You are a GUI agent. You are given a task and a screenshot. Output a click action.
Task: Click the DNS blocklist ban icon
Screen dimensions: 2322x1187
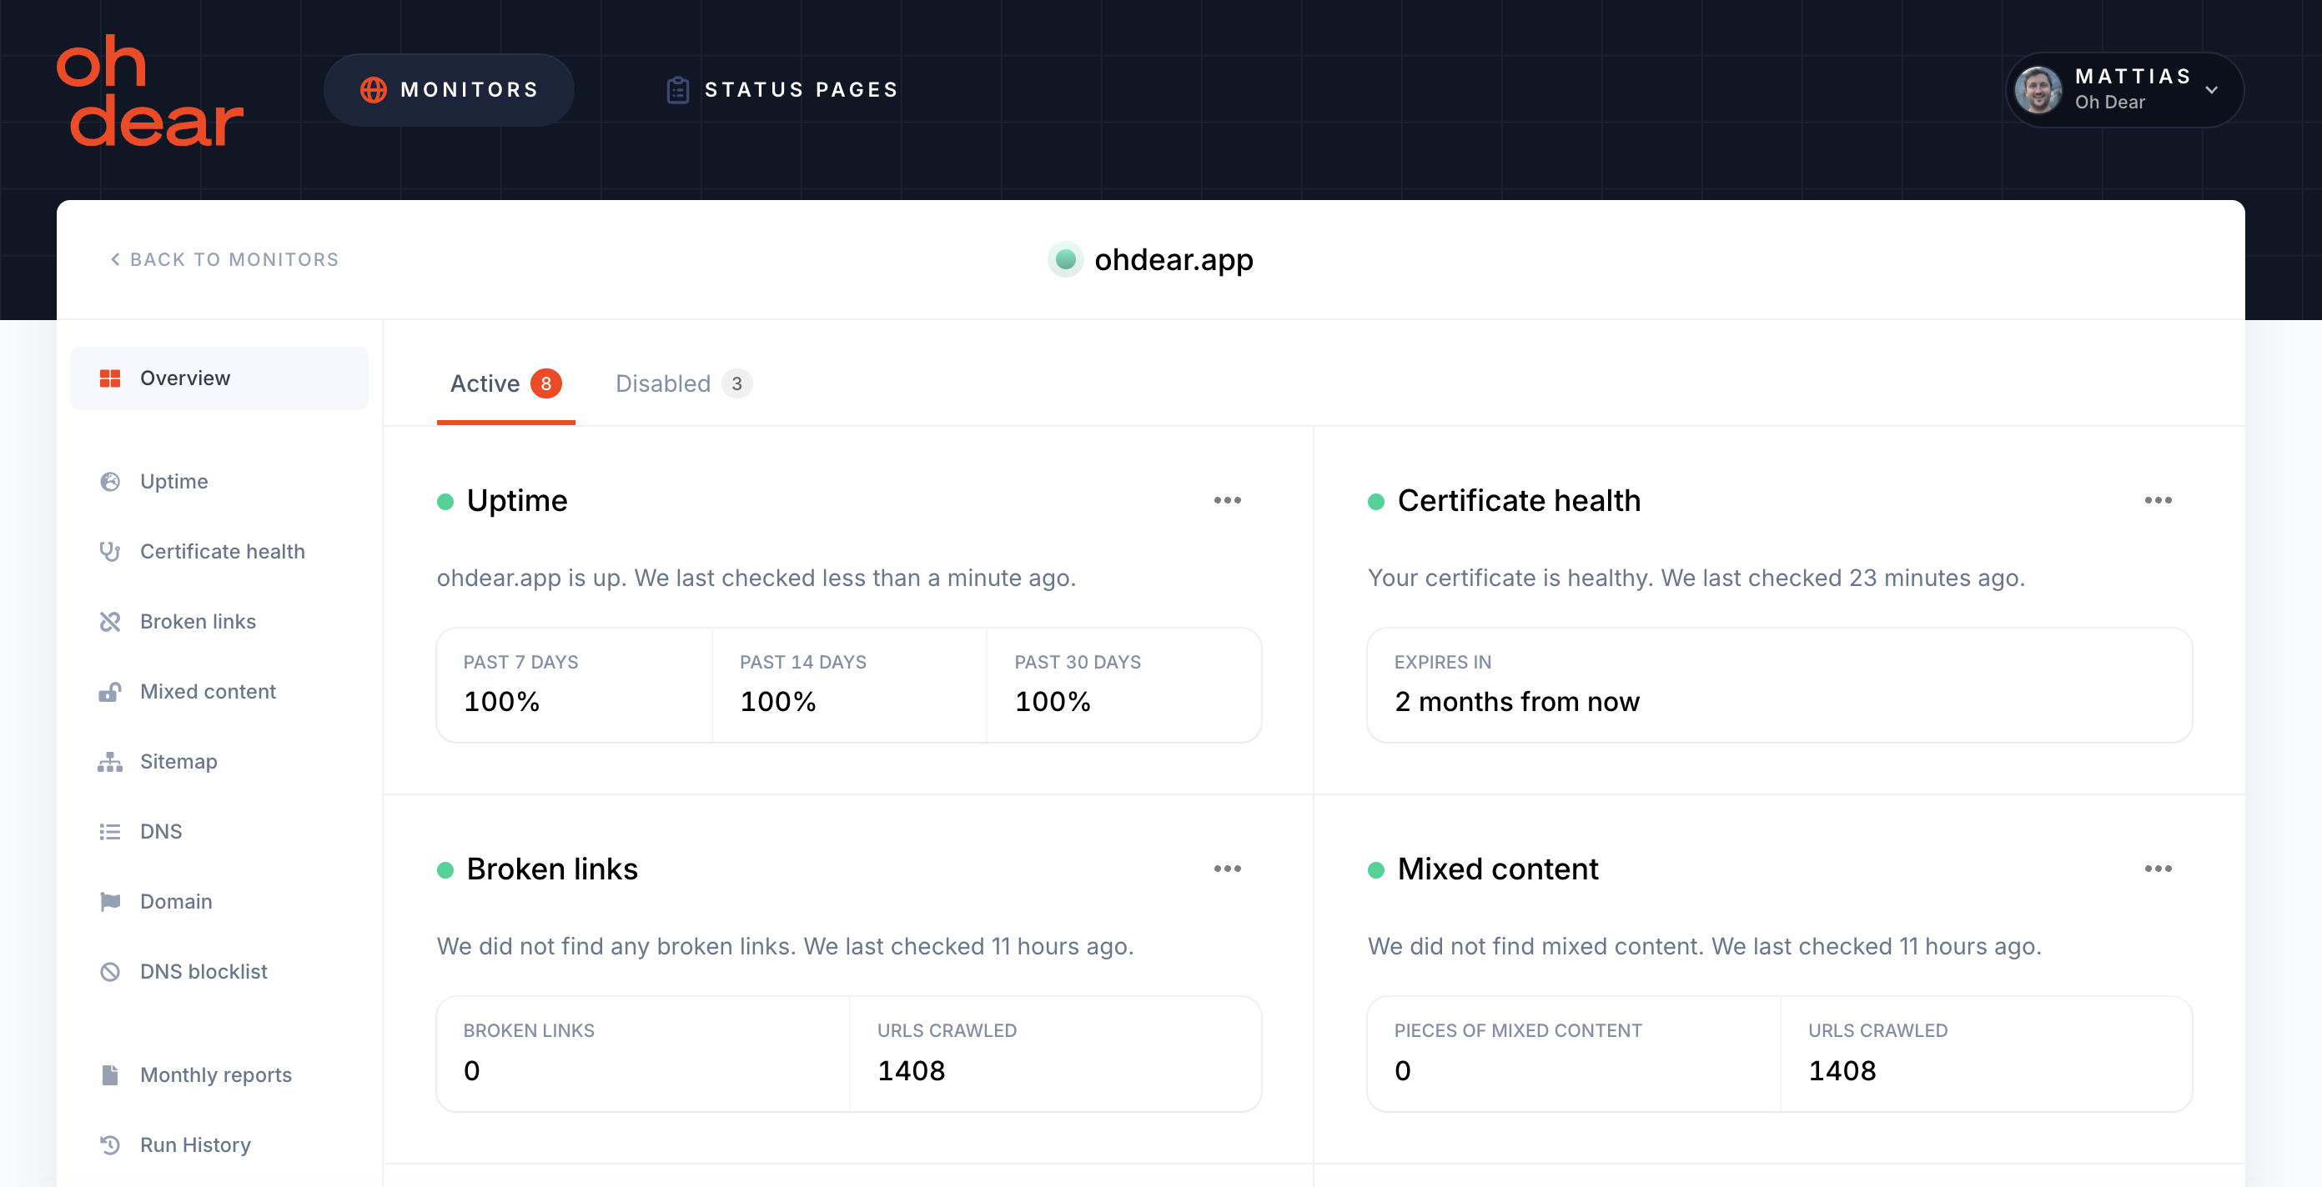click(110, 972)
